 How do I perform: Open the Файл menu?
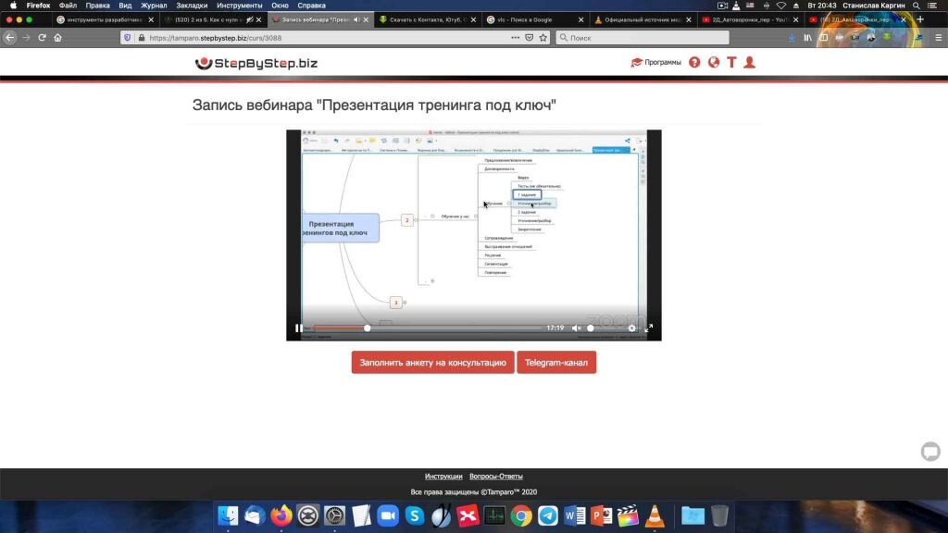pos(68,6)
